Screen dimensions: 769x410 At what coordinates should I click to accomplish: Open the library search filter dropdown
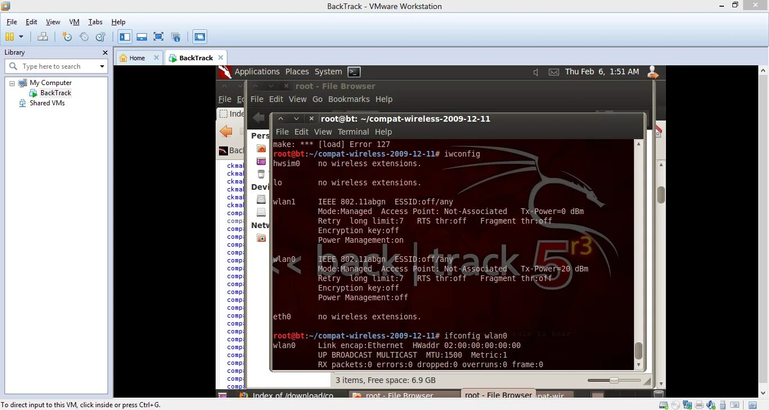click(102, 66)
